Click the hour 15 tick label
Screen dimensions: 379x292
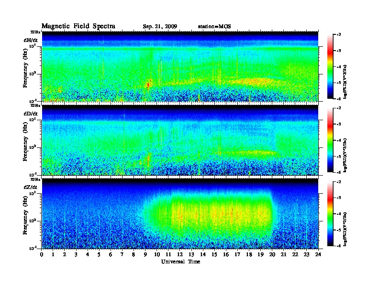(x=214, y=255)
